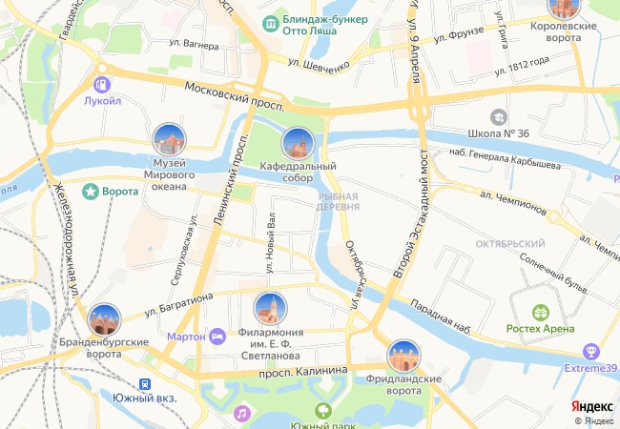Click the Lukoil gas station icon
Screen dimensions: 620x429
coord(102,85)
